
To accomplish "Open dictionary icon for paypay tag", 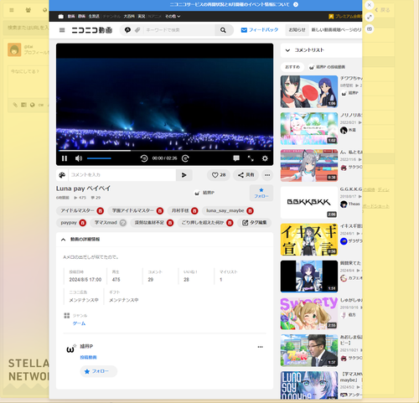I will coord(82,223).
